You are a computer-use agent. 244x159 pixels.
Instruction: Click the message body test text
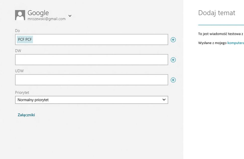(x=220, y=34)
